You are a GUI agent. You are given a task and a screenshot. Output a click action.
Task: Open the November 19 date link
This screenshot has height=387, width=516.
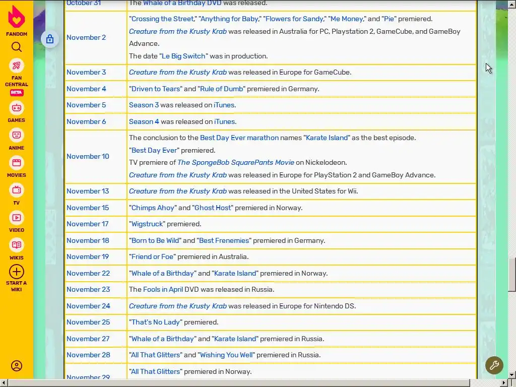click(88, 256)
